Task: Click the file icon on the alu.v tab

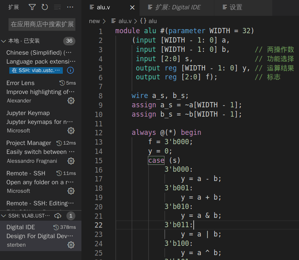Action: (x=92, y=7)
